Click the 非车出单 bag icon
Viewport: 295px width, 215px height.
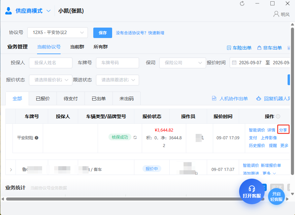(x=259, y=48)
